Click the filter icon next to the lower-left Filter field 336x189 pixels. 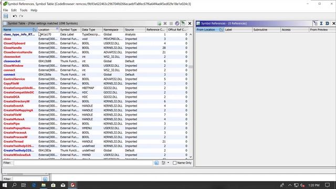pyautogui.click(x=45, y=178)
